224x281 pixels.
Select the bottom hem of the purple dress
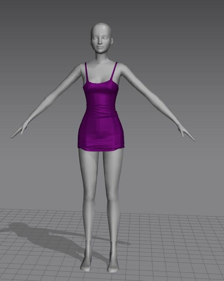pos(101,149)
